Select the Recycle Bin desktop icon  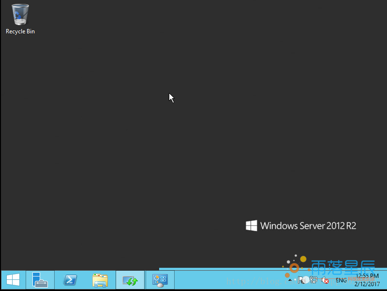point(20,19)
